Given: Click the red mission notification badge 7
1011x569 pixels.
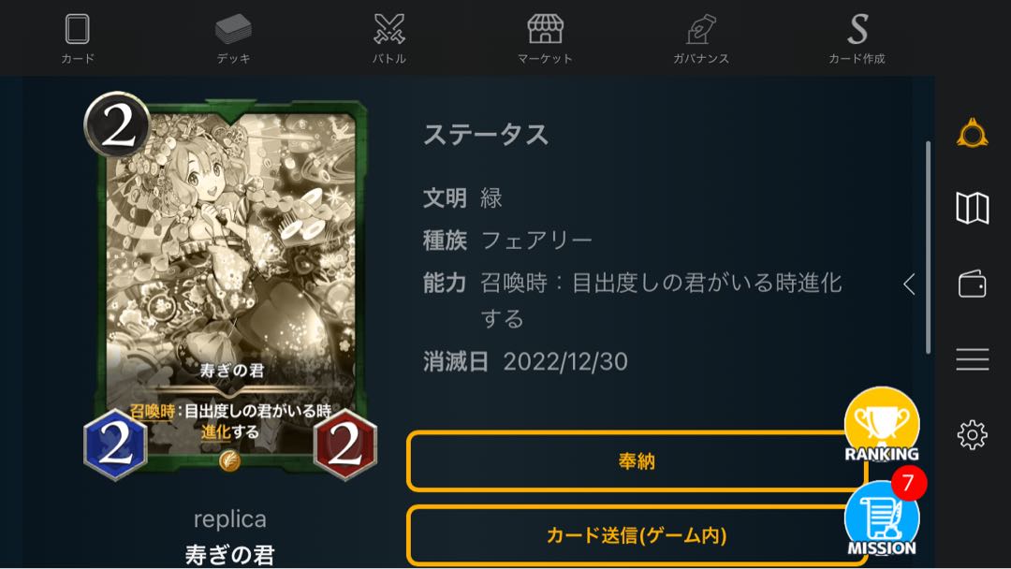Looking at the screenshot, I should [908, 483].
